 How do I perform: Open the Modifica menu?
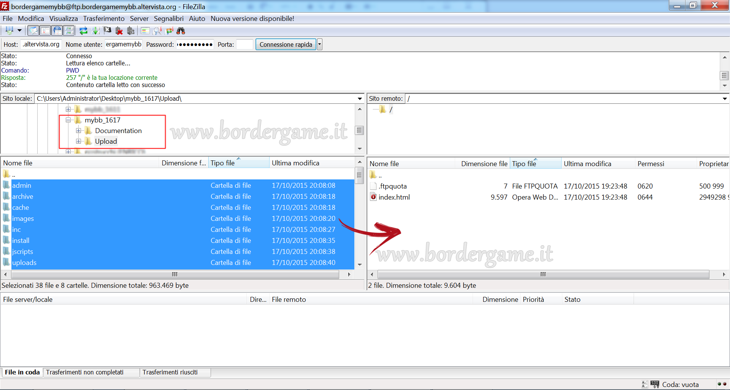point(31,19)
